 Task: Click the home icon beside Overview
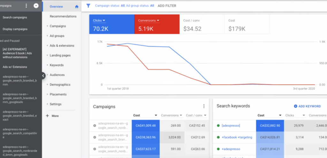pos(77,6)
